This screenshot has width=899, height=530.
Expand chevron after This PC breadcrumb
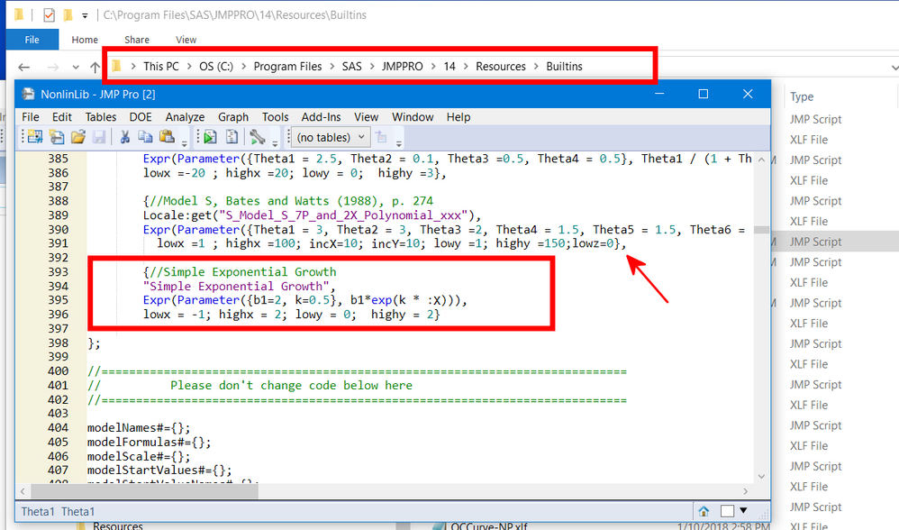(189, 67)
